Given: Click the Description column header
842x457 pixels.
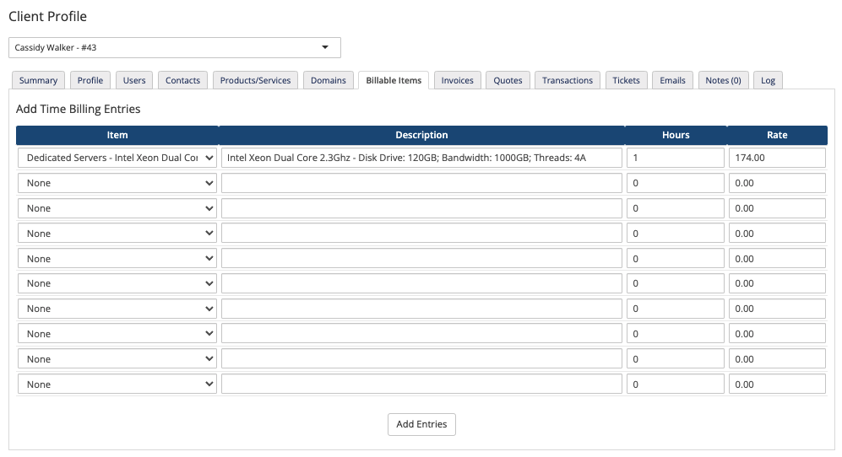Looking at the screenshot, I should (421, 135).
